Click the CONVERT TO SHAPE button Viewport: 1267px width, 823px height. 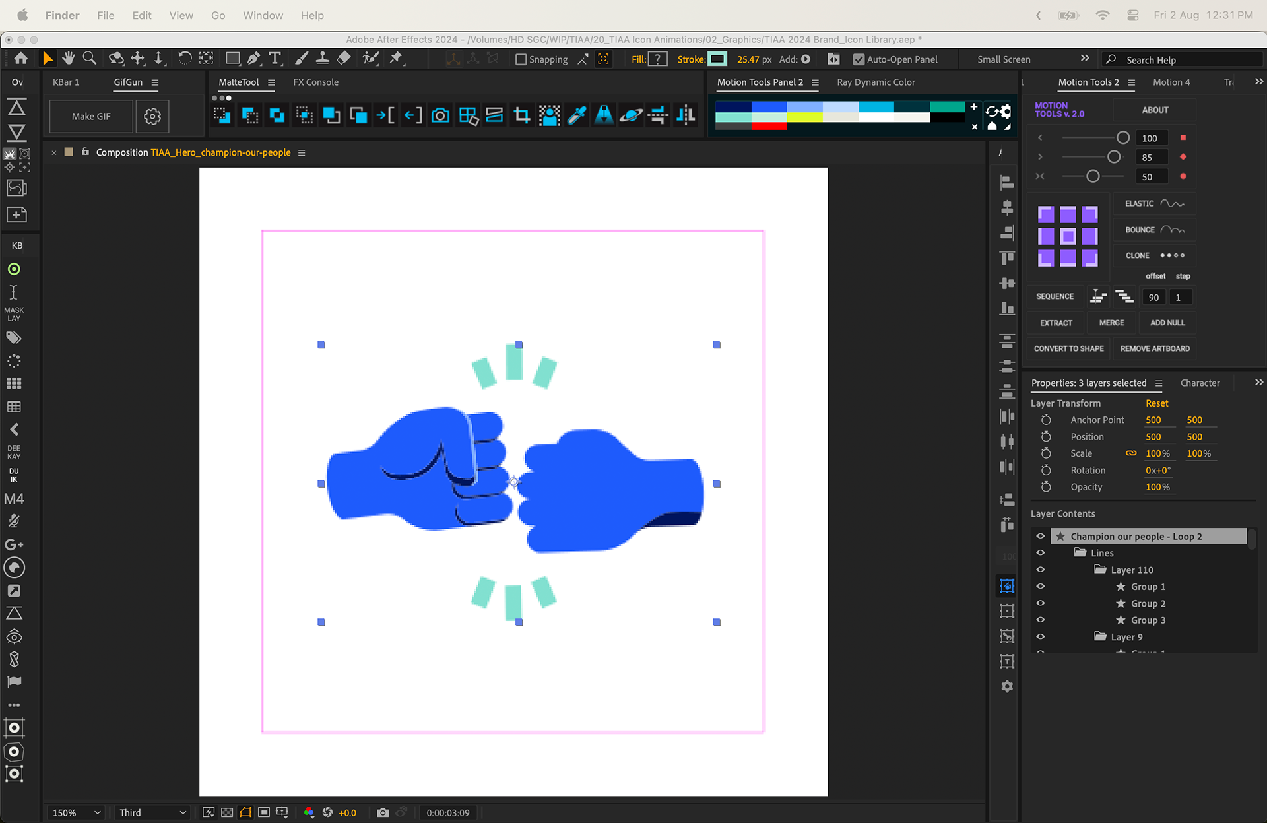click(x=1068, y=348)
